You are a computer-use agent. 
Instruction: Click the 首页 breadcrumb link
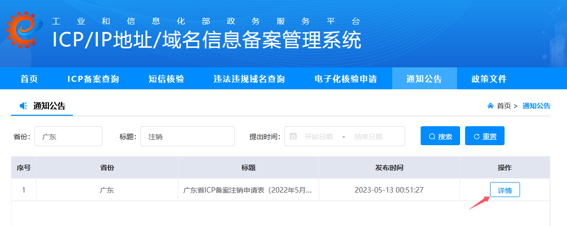click(504, 106)
